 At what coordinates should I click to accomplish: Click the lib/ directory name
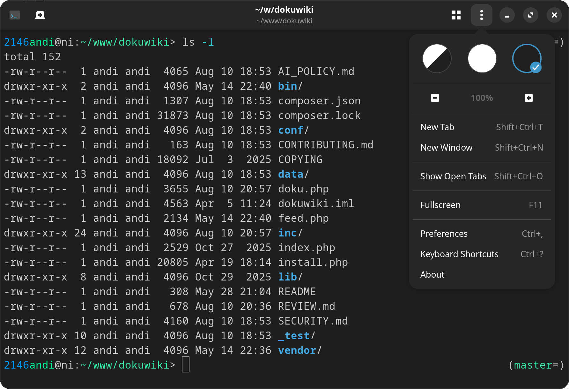(291, 277)
